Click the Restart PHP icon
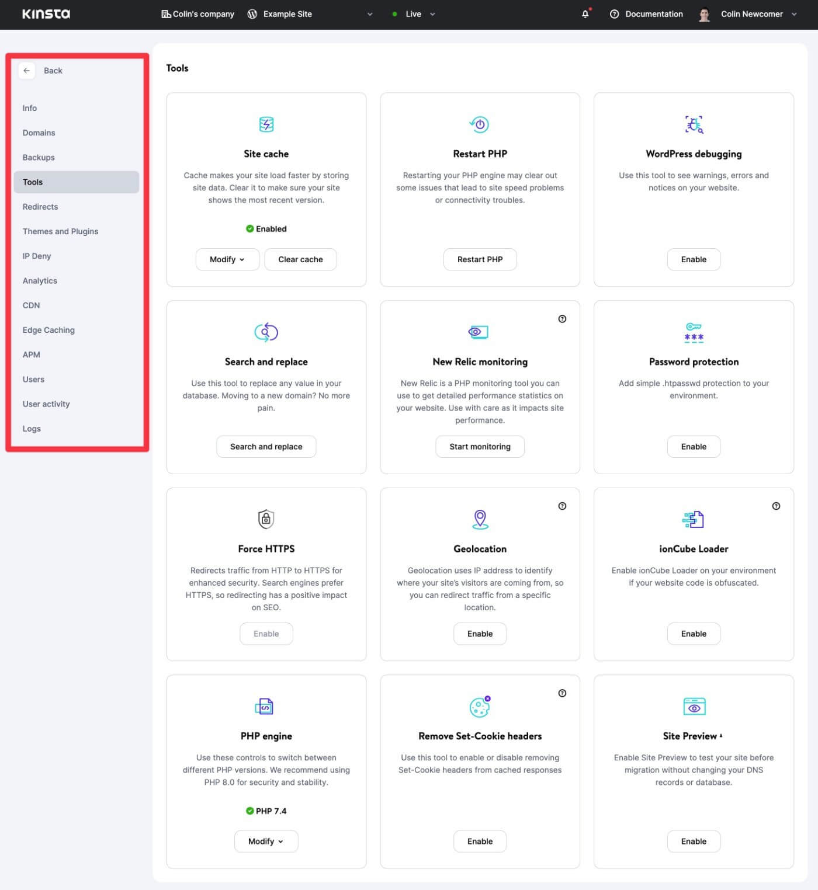Viewport: 818px width, 890px height. click(480, 124)
